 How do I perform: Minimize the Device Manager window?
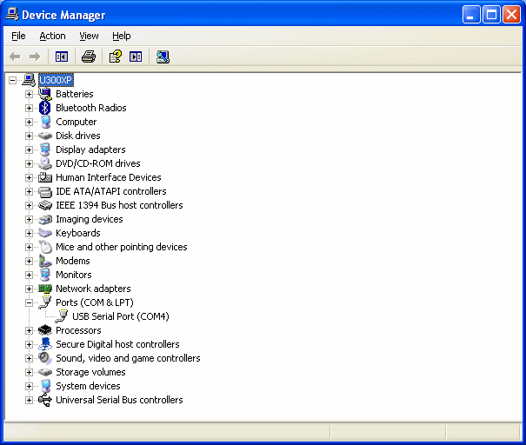click(470, 15)
